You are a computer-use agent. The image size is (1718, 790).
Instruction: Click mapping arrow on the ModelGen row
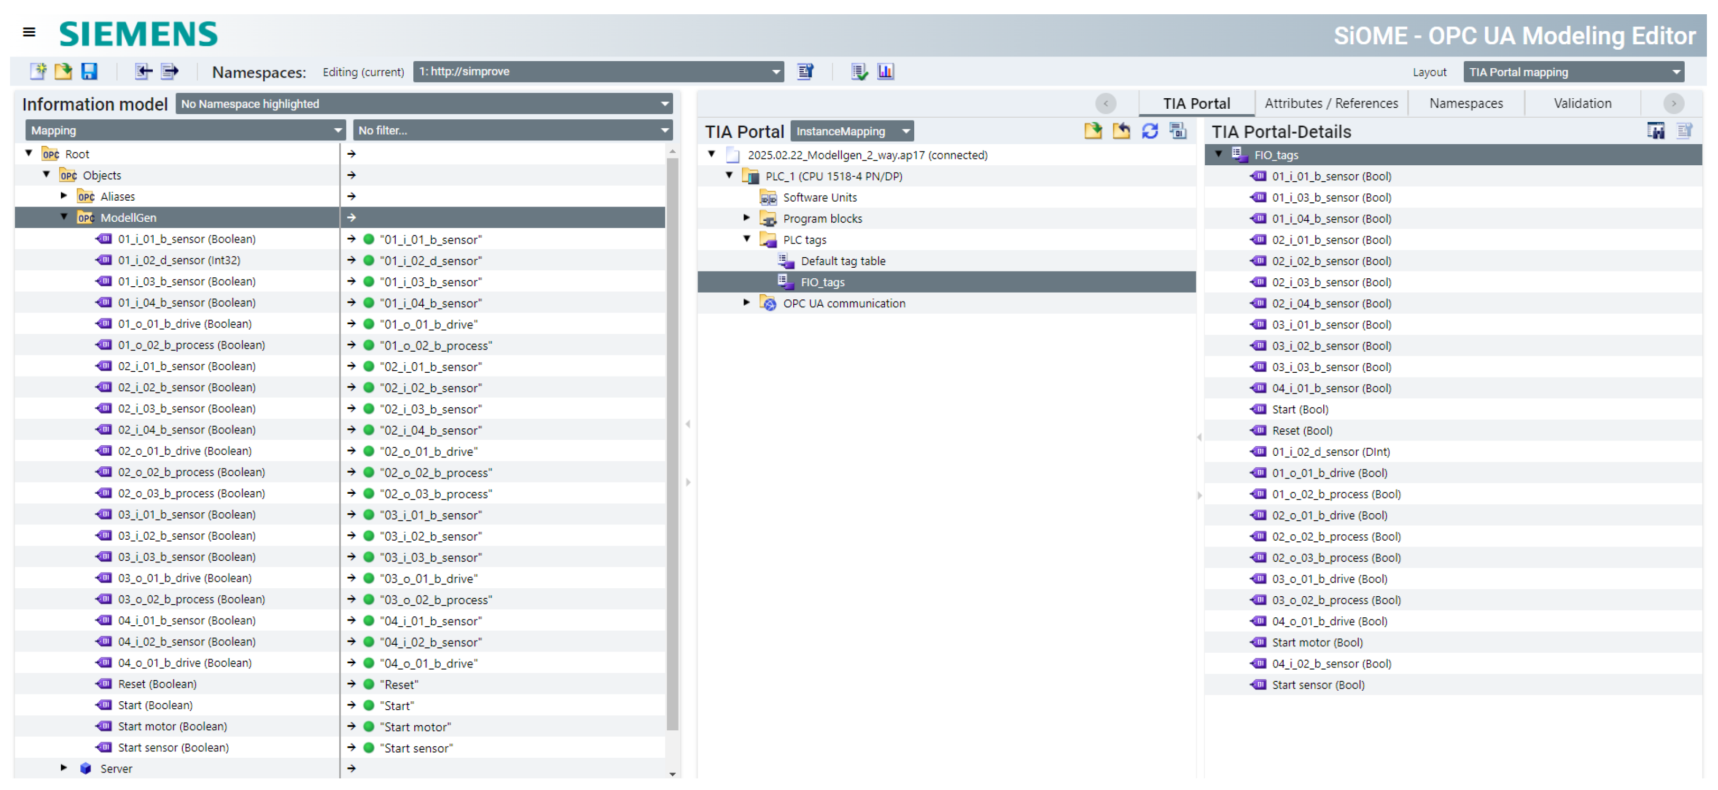click(x=351, y=218)
